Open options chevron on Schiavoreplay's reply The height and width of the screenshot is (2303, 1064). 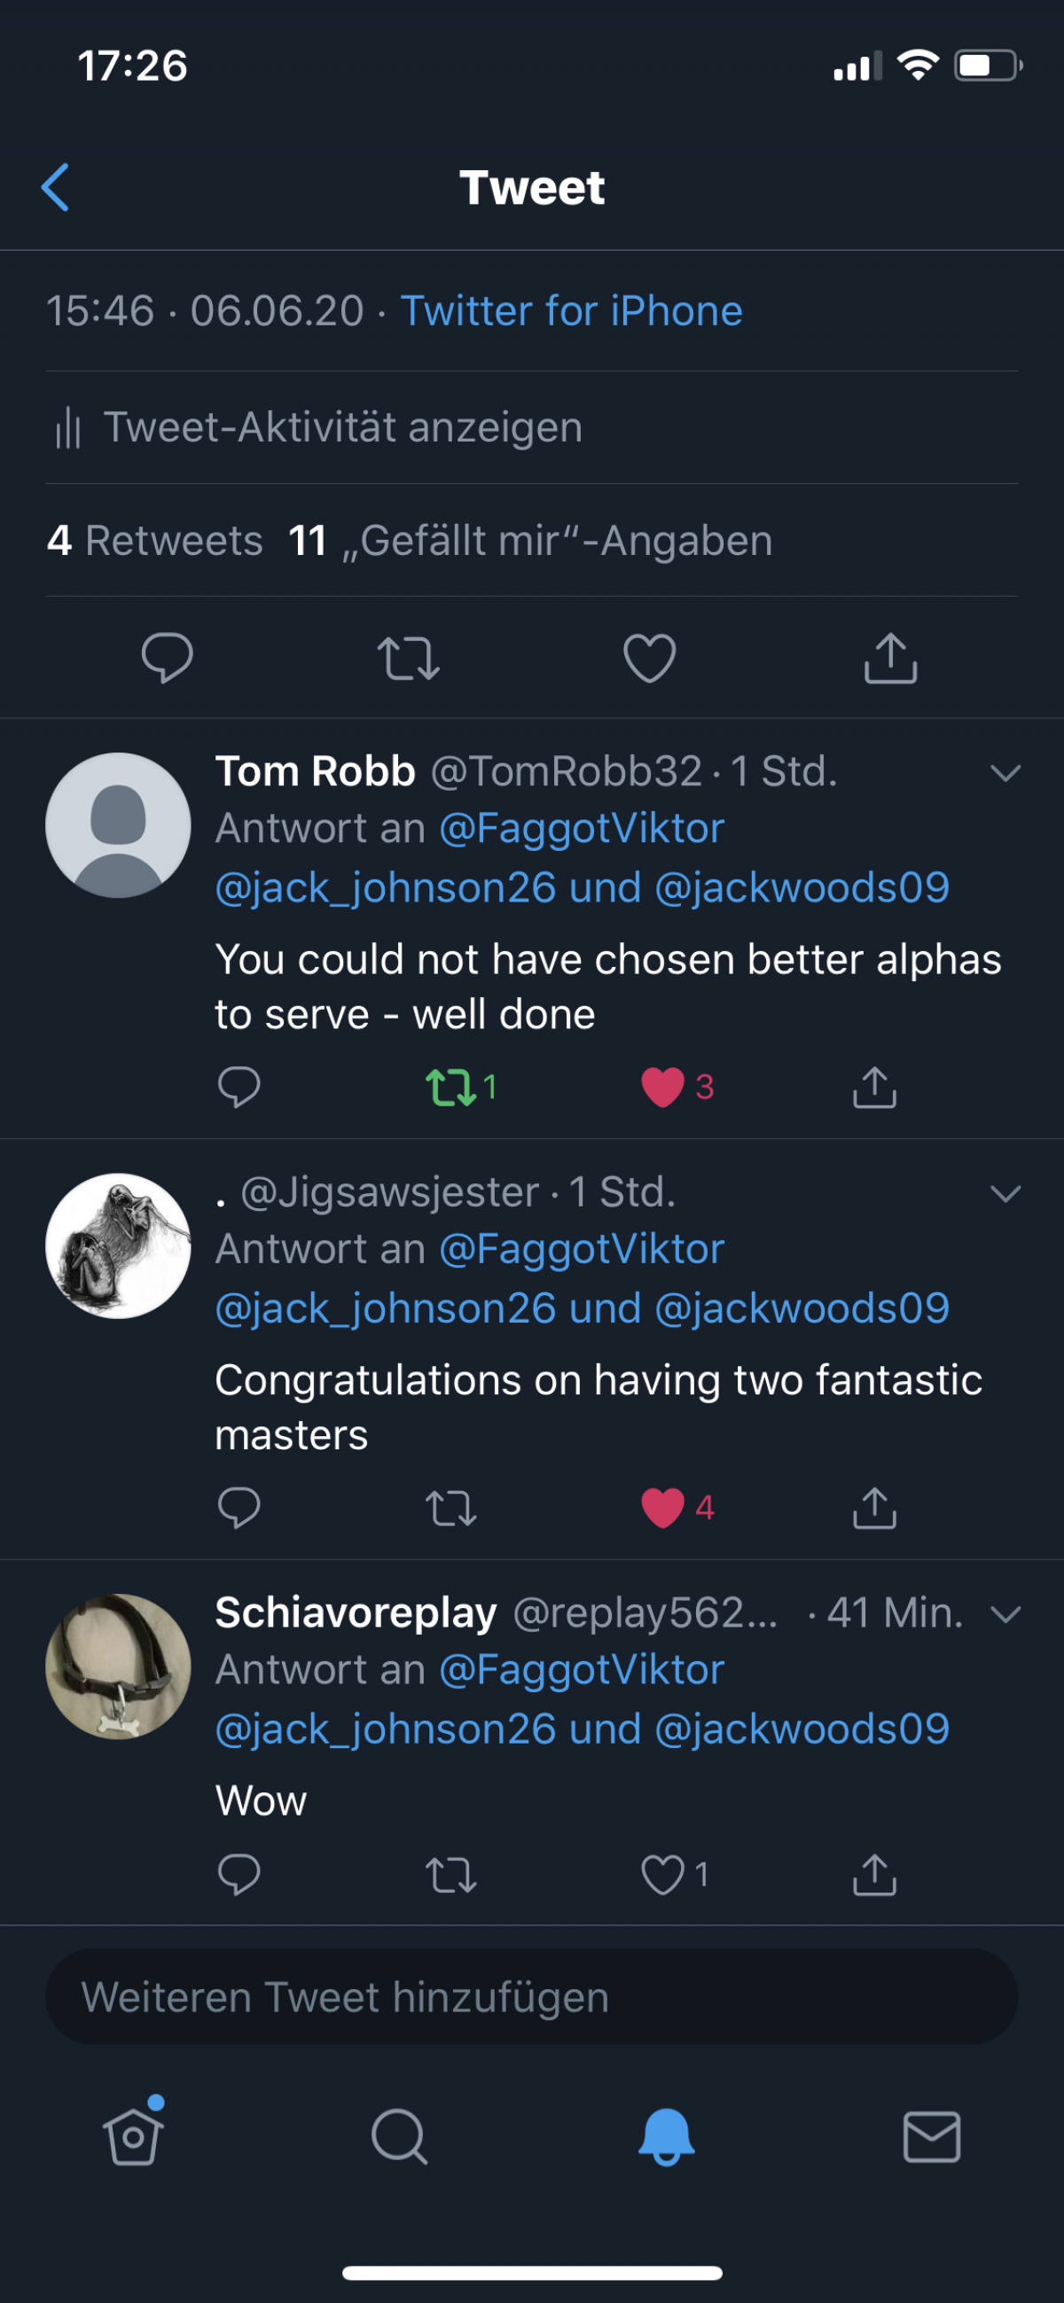(x=1005, y=1614)
